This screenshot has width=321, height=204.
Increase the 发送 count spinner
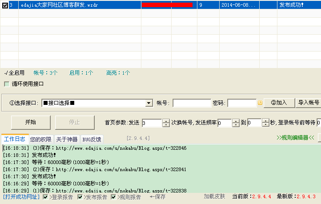tap(166, 121)
